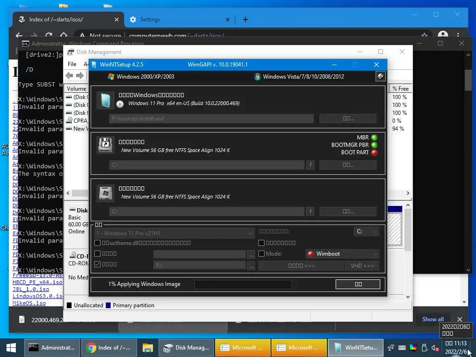Image resolution: width=476 pixels, height=357 pixels.
Task: Click F format button for installation drive
Action: click(311, 212)
